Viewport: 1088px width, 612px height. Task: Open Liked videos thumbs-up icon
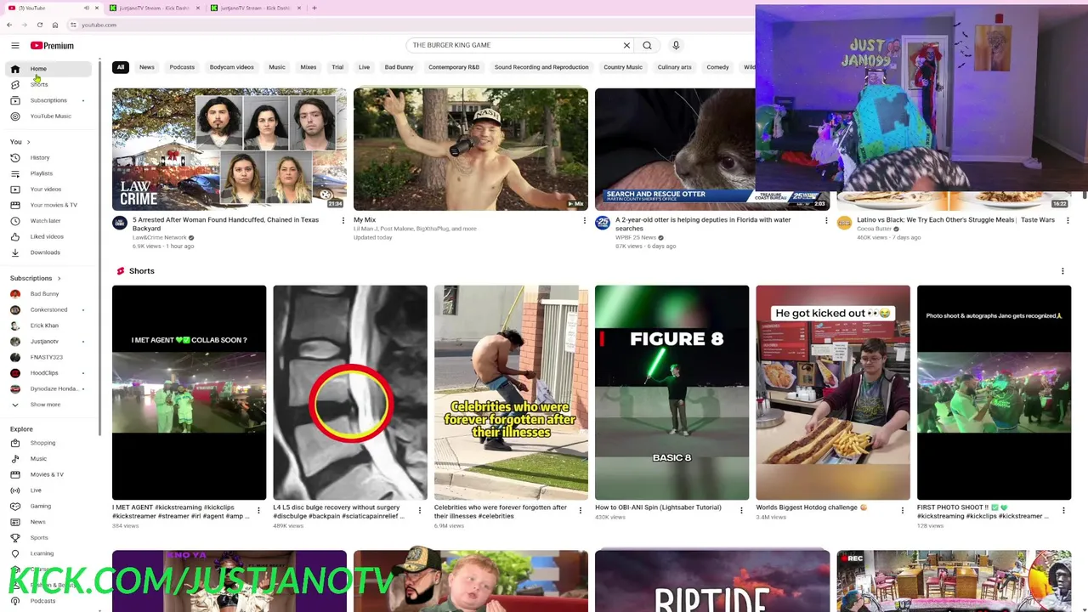[14, 236]
